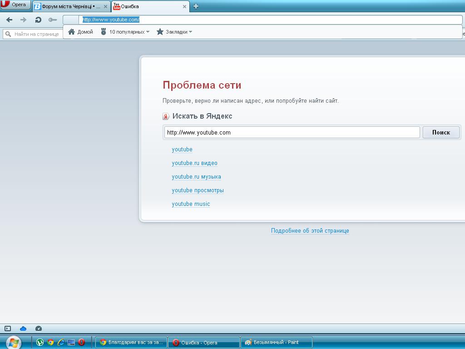Launch Internet Explorer from quick launch
The width and height of the screenshot is (465, 349).
click(60, 342)
